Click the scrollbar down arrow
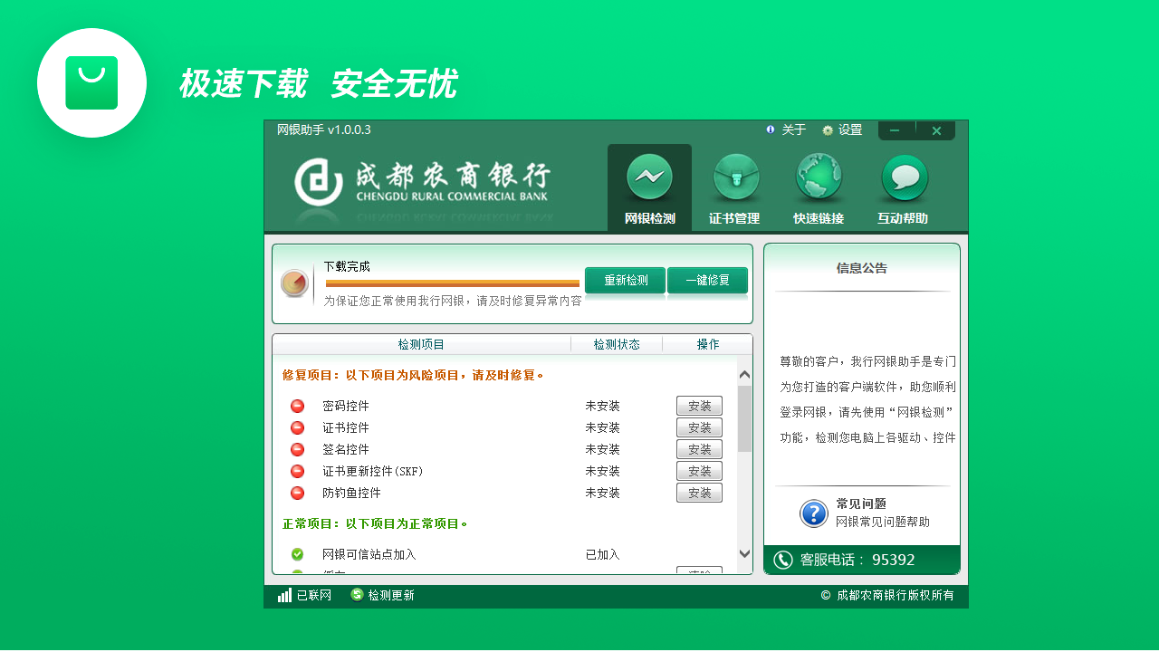1159x652 pixels. coord(743,553)
